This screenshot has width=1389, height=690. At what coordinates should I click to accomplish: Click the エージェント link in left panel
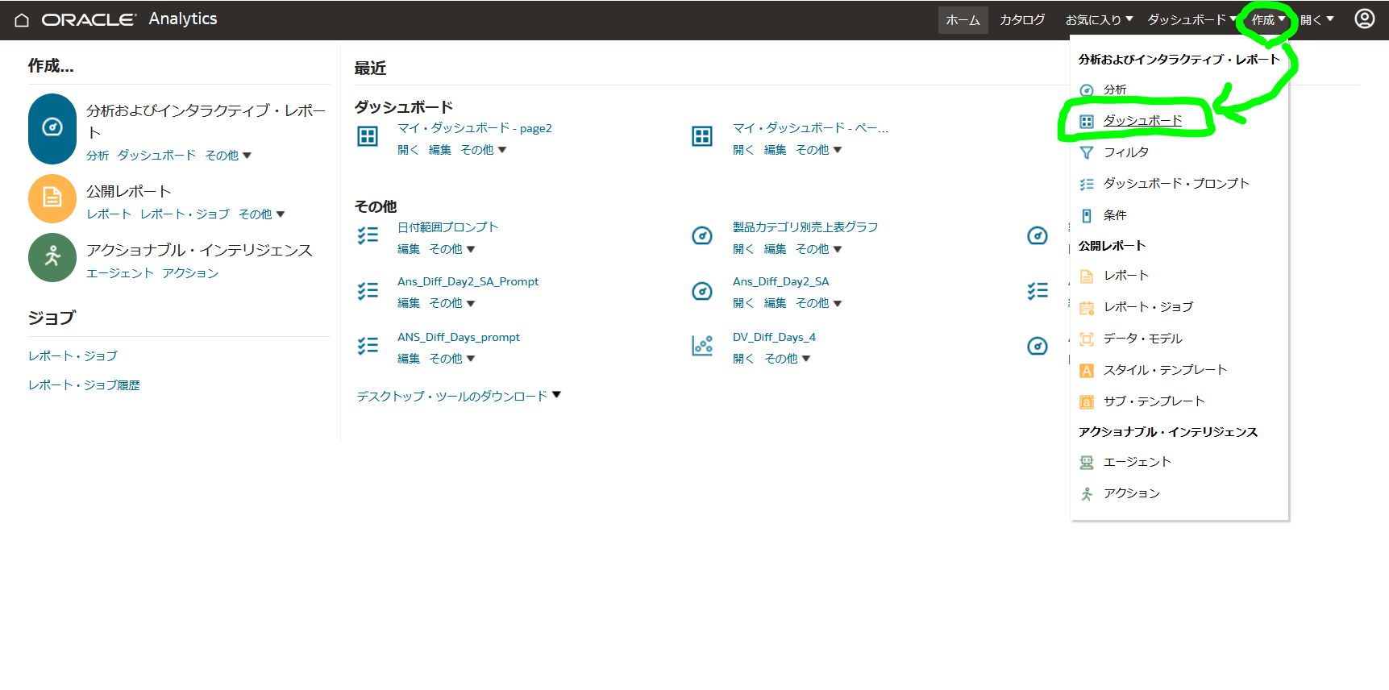point(120,273)
